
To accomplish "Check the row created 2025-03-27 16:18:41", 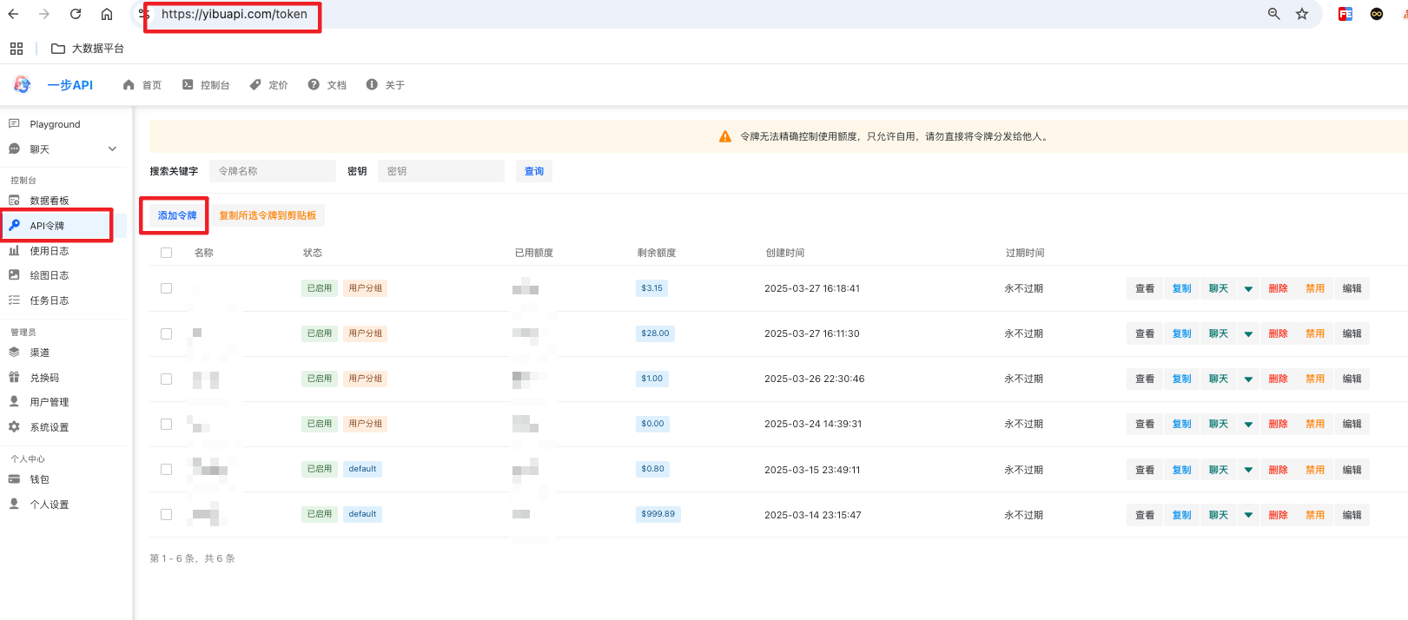I will point(166,288).
